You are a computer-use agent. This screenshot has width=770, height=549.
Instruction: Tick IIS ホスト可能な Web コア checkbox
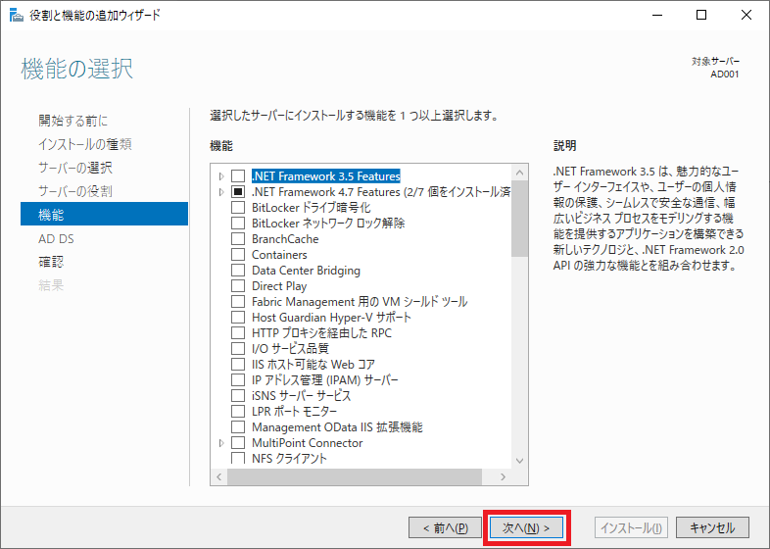[x=238, y=364]
